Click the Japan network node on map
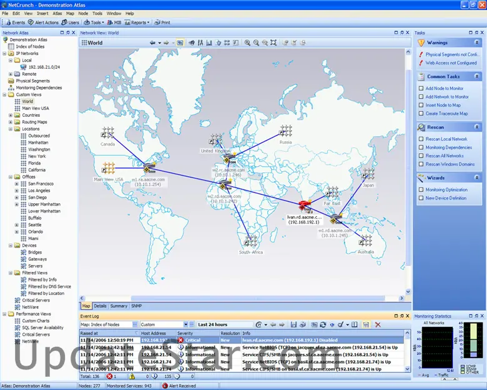This screenshot has width=487, height=390. (368, 174)
